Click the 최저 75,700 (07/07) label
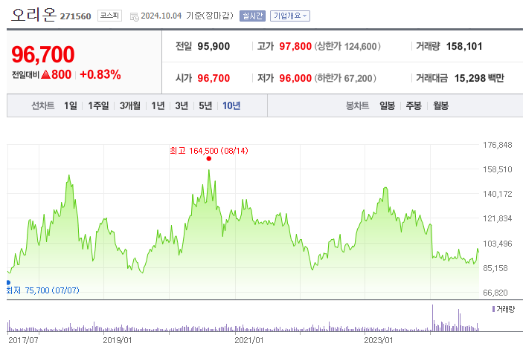The width and height of the screenshot is (523, 355). (x=42, y=290)
